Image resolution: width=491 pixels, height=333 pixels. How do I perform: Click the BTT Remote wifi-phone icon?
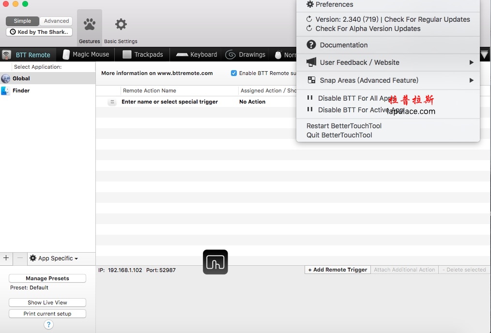[x=6, y=55]
